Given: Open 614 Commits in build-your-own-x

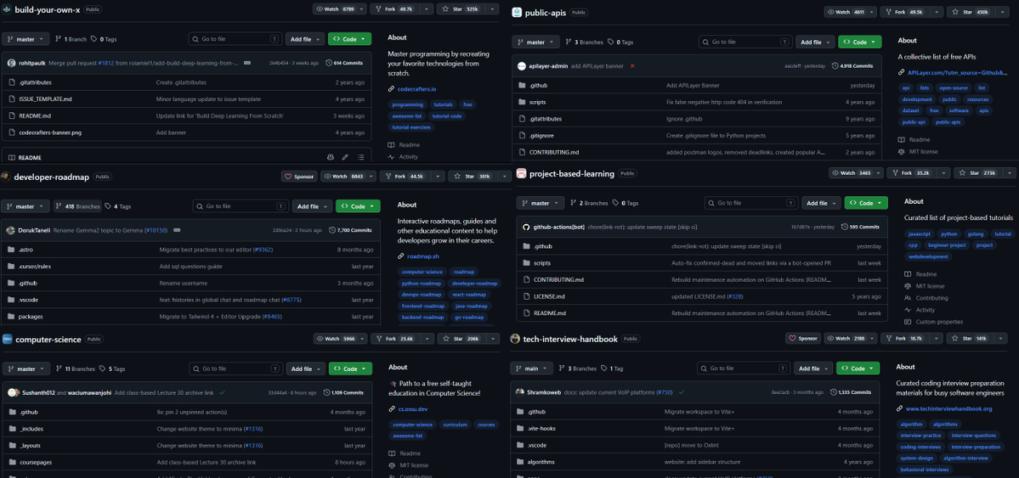Looking at the screenshot, I should tap(344, 63).
